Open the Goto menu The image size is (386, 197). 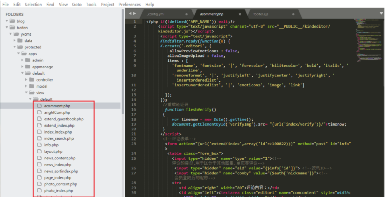point(77,5)
